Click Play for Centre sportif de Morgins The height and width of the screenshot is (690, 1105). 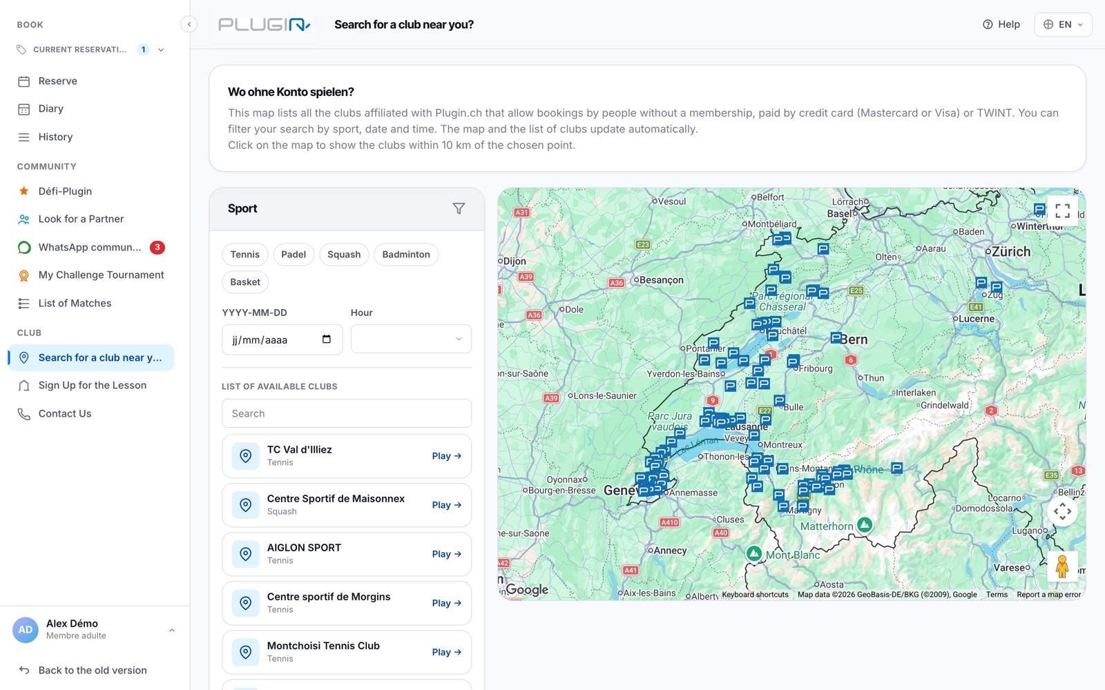point(447,603)
